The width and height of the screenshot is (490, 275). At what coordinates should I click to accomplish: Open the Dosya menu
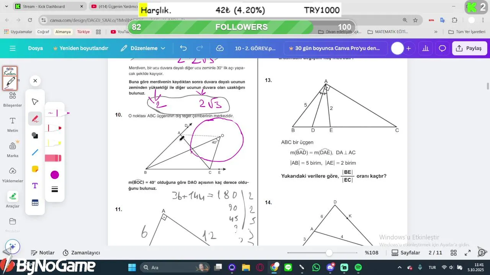pyautogui.click(x=35, y=49)
